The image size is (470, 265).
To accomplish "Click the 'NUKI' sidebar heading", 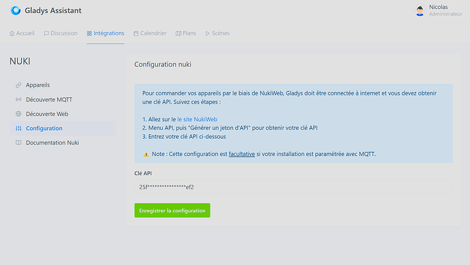I will pyautogui.click(x=20, y=61).
